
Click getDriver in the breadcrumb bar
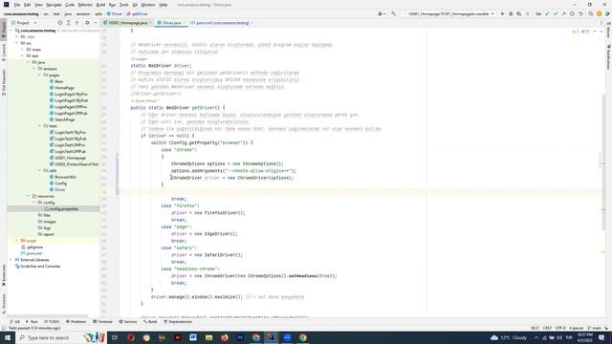coord(140,14)
